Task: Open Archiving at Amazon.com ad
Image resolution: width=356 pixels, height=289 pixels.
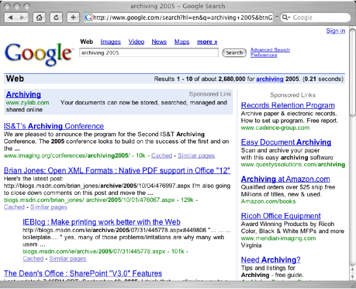Action: pyautogui.click(x=285, y=179)
